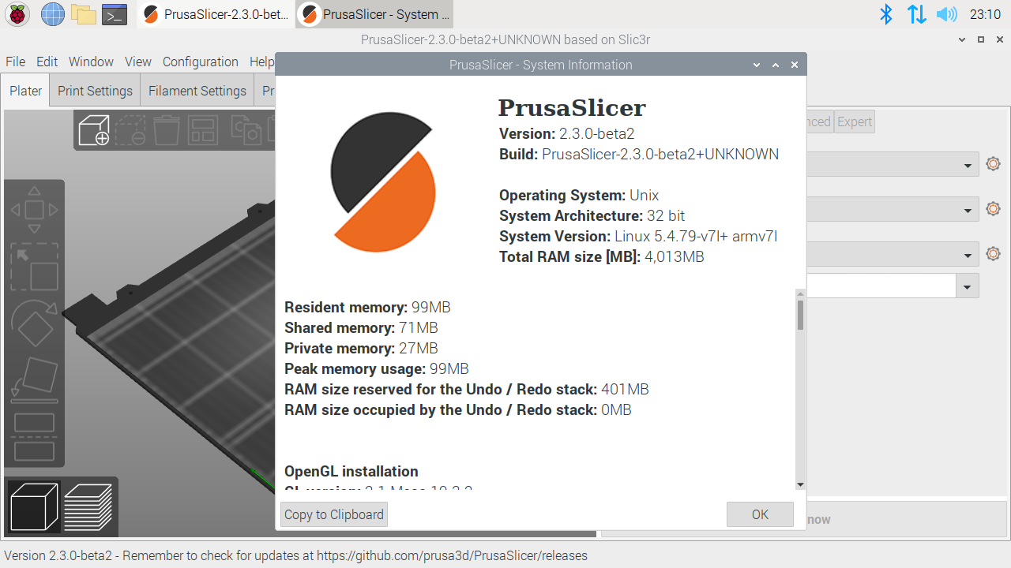Open the volume speaker tray icon

click(946, 14)
